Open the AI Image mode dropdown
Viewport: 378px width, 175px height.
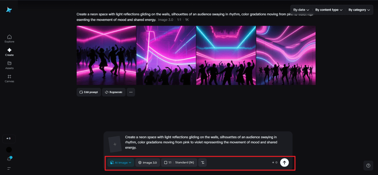click(121, 162)
